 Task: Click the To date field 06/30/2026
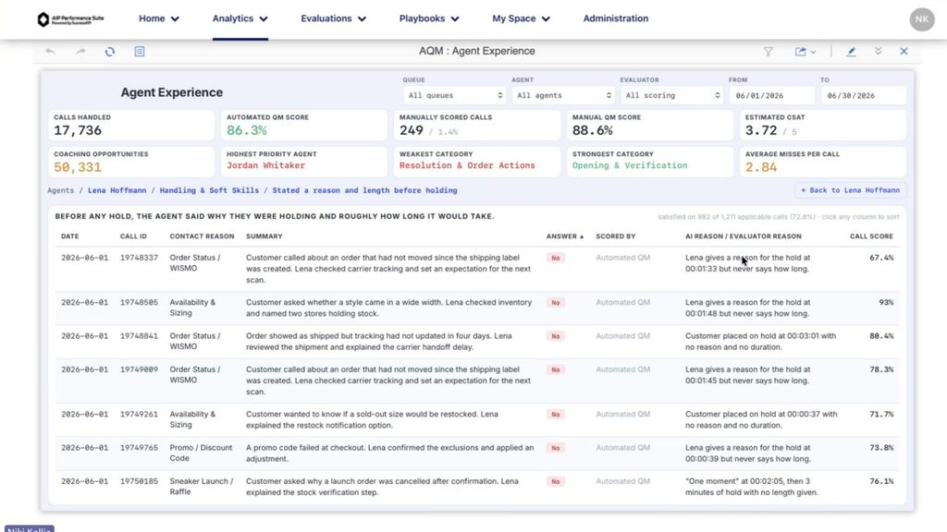(x=864, y=95)
